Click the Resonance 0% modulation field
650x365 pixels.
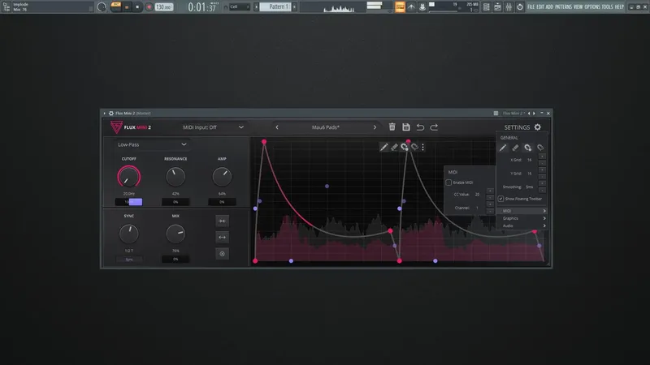click(x=175, y=202)
